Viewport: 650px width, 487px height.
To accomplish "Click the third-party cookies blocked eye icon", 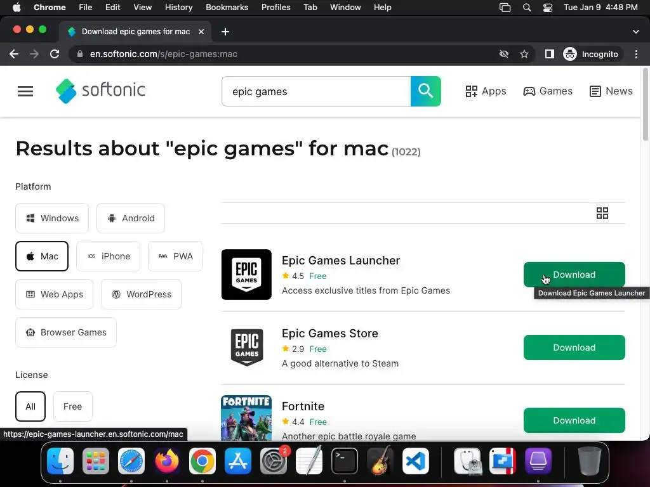I will tap(503, 54).
